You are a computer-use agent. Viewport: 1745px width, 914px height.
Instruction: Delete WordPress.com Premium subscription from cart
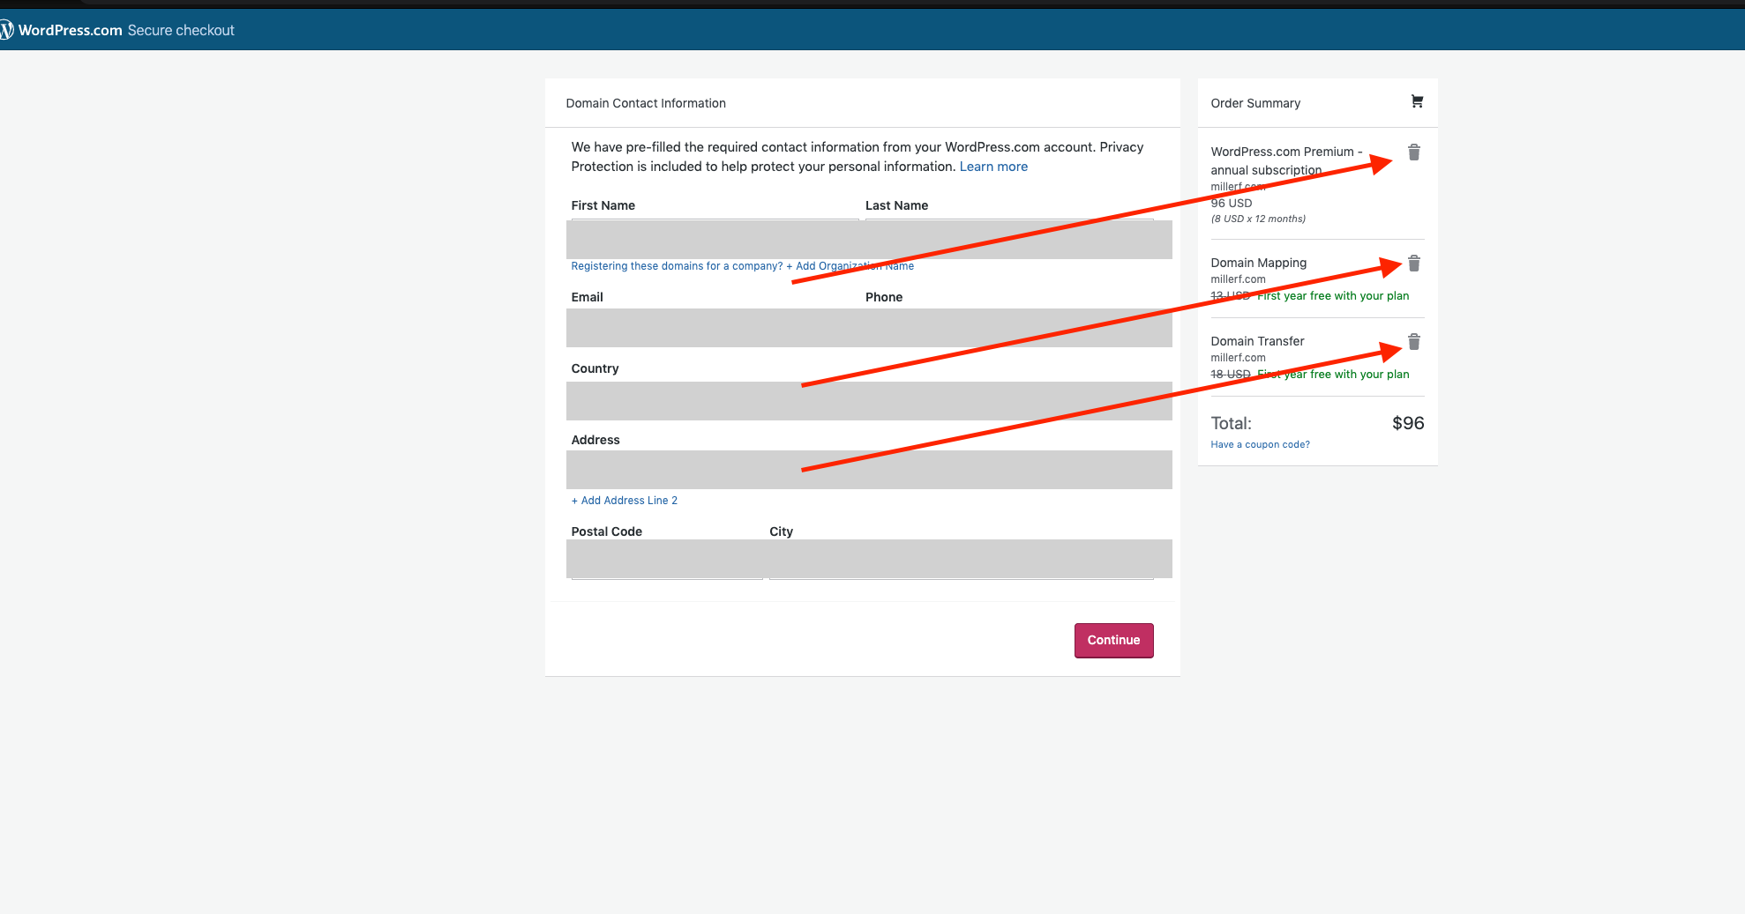coord(1414,152)
